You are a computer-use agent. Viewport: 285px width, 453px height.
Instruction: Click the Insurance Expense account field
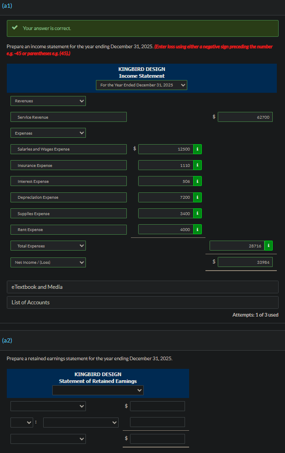pyautogui.click(x=69, y=165)
